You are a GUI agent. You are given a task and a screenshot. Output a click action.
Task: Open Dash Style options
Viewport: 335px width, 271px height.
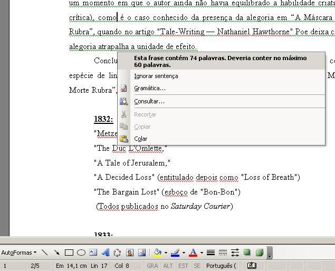coord(223,253)
